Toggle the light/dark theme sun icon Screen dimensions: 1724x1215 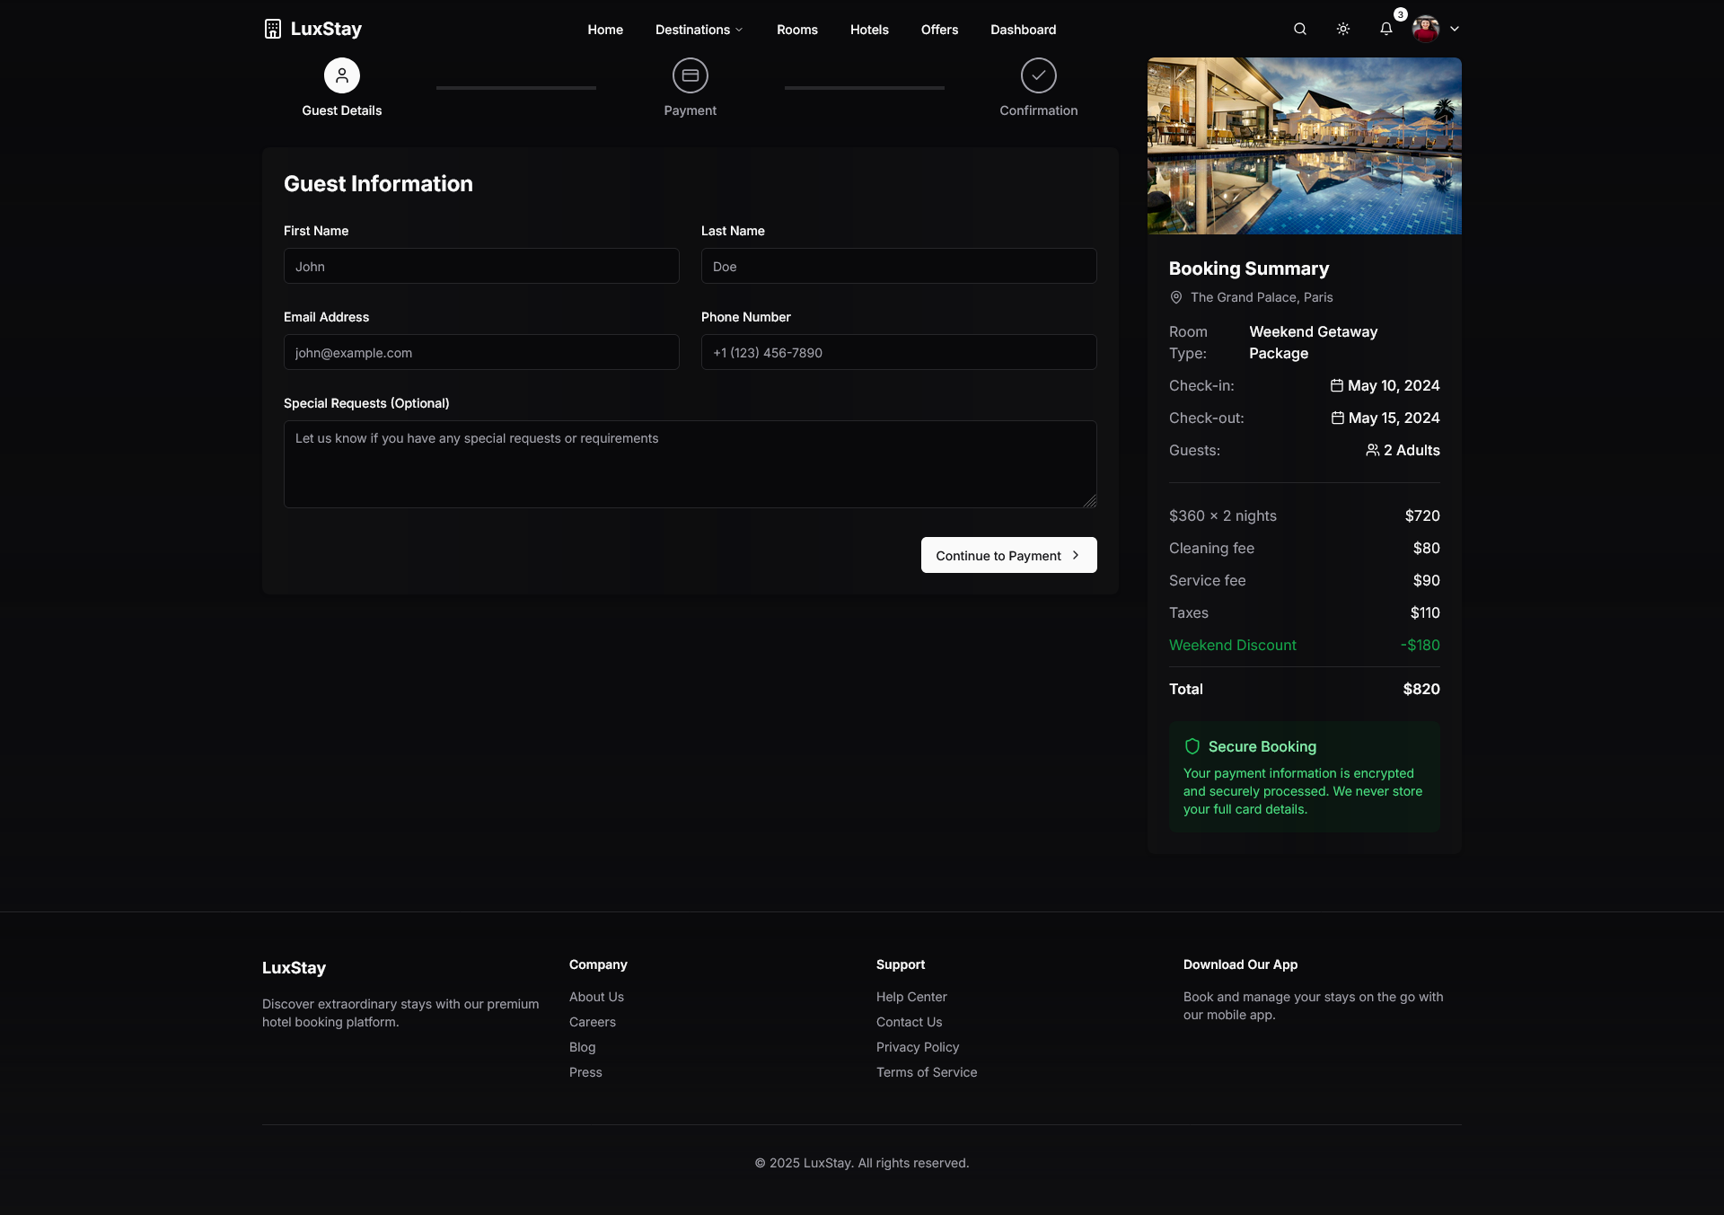(x=1342, y=29)
